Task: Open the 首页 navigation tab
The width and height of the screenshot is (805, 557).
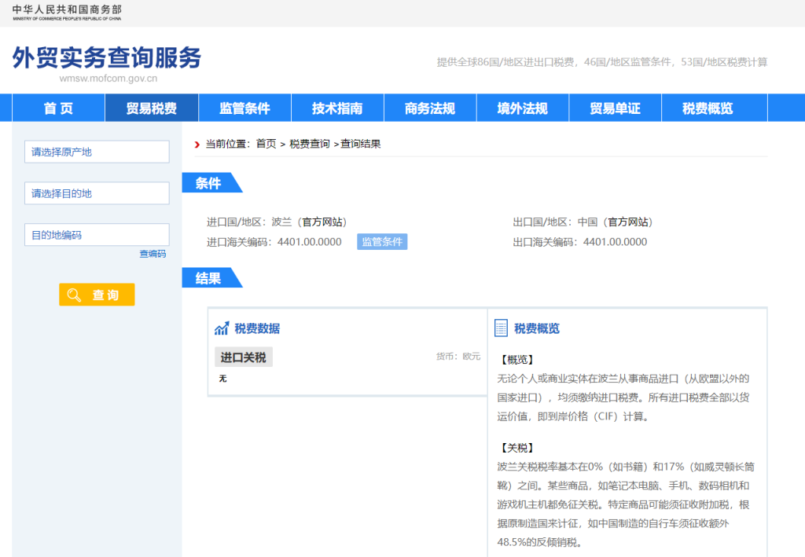Action: (x=58, y=108)
